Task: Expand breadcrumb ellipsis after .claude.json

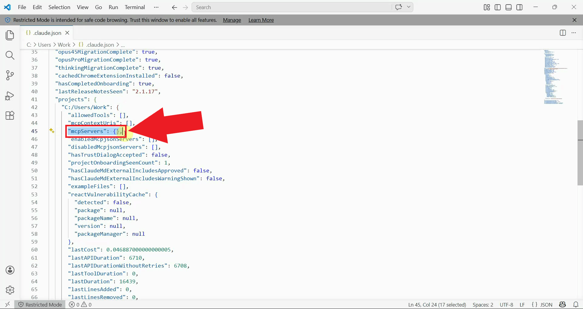Action: (123, 45)
